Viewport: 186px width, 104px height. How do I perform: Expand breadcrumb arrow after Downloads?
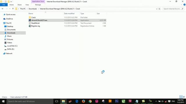coord(38,9)
